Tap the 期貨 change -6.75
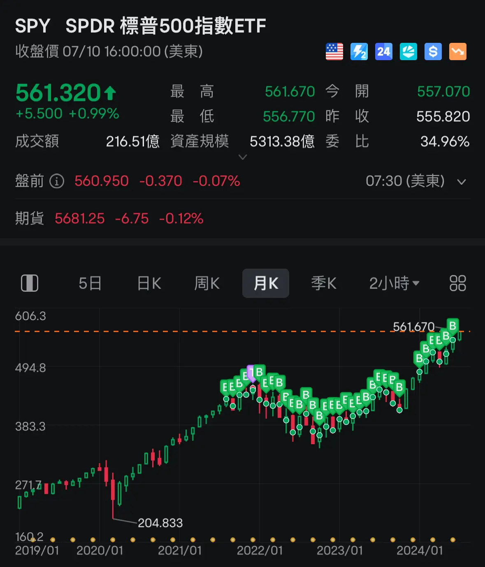 [132, 218]
